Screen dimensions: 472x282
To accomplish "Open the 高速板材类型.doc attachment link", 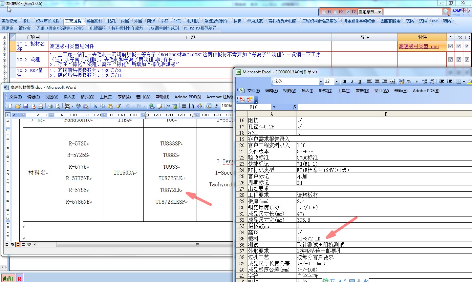I will [419, 47].
